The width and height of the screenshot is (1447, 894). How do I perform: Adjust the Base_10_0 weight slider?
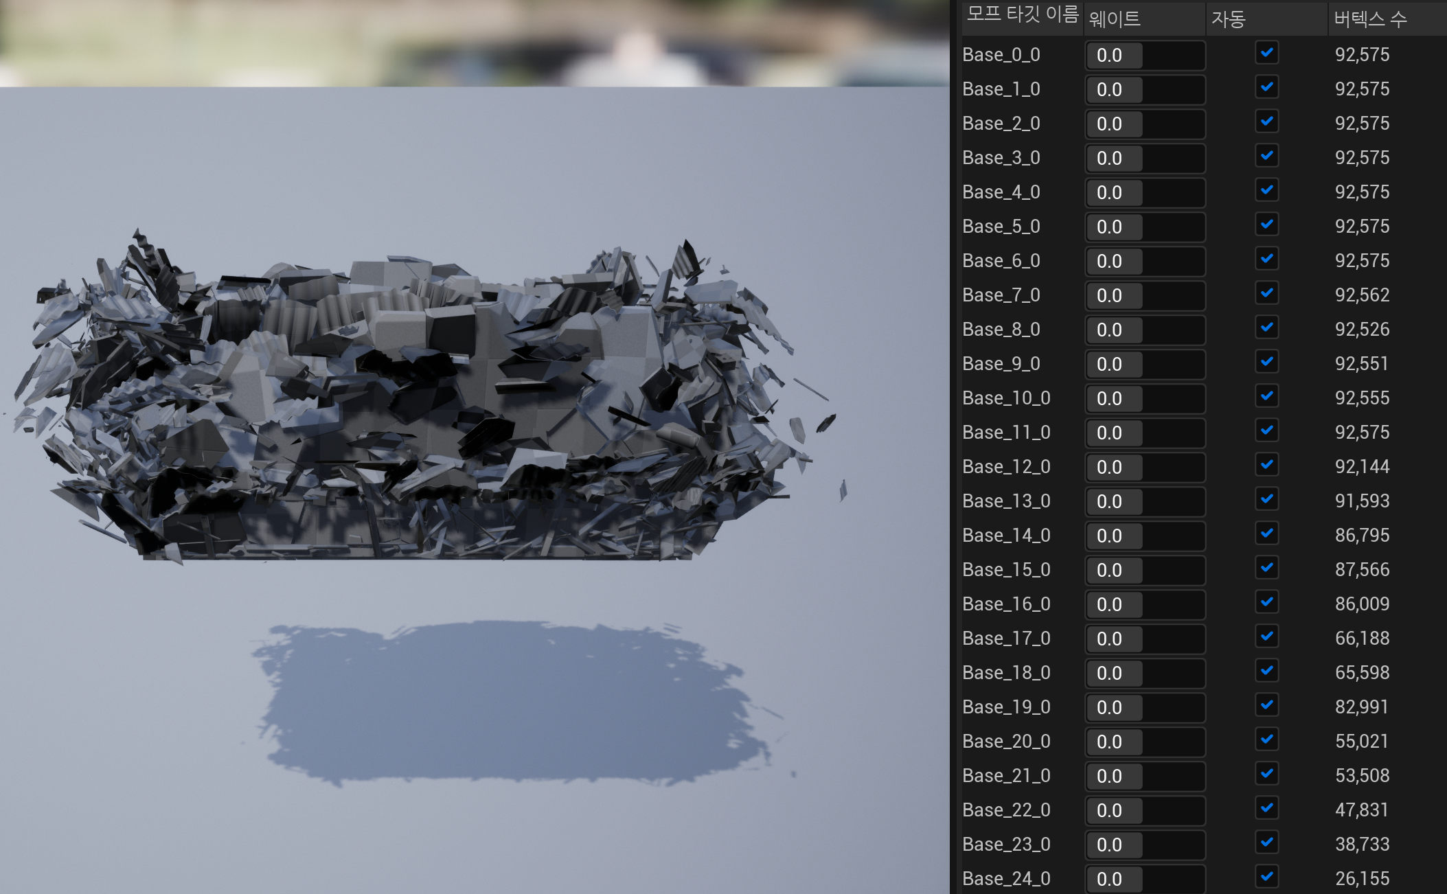pos(1145,398)
